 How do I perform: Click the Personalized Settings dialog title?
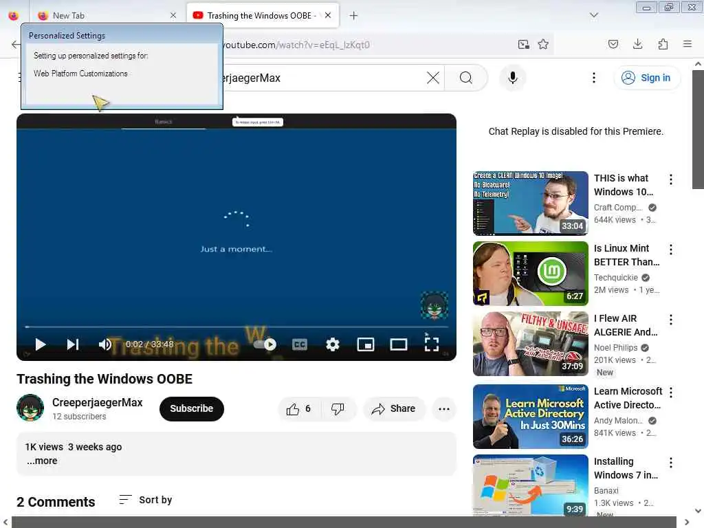click(67, 36)
